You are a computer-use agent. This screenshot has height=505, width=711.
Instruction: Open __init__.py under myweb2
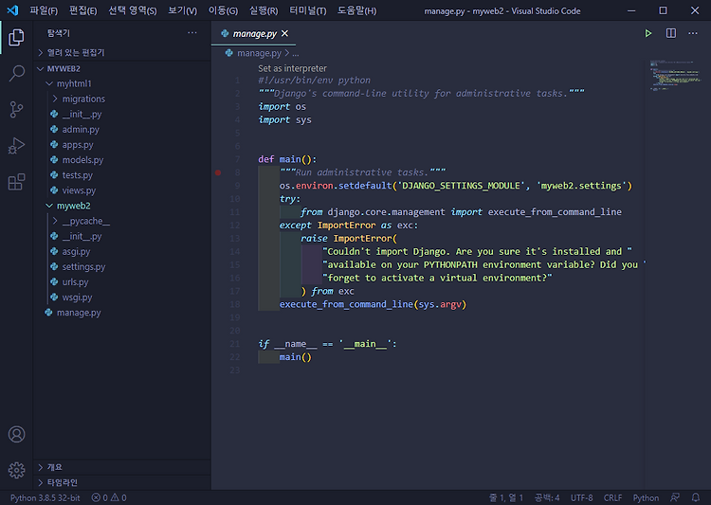coord(82,236)
